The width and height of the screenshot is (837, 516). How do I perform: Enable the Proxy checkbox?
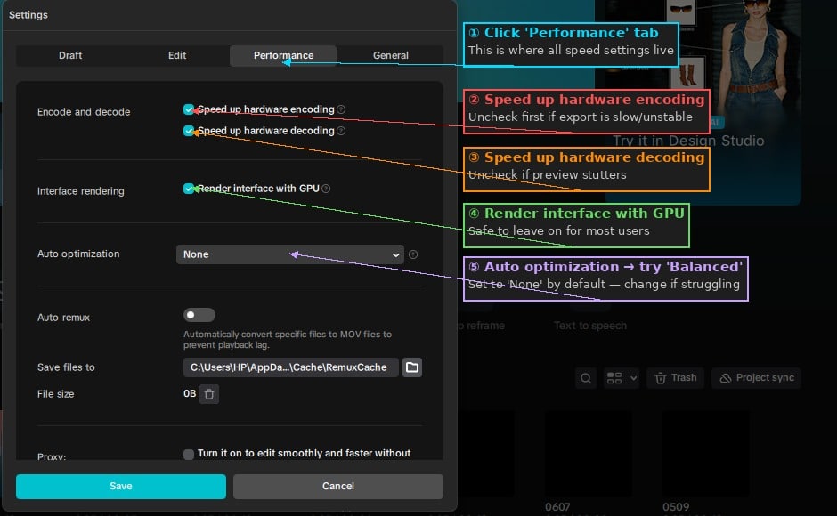pyautogui.click(x=189, y=454)
